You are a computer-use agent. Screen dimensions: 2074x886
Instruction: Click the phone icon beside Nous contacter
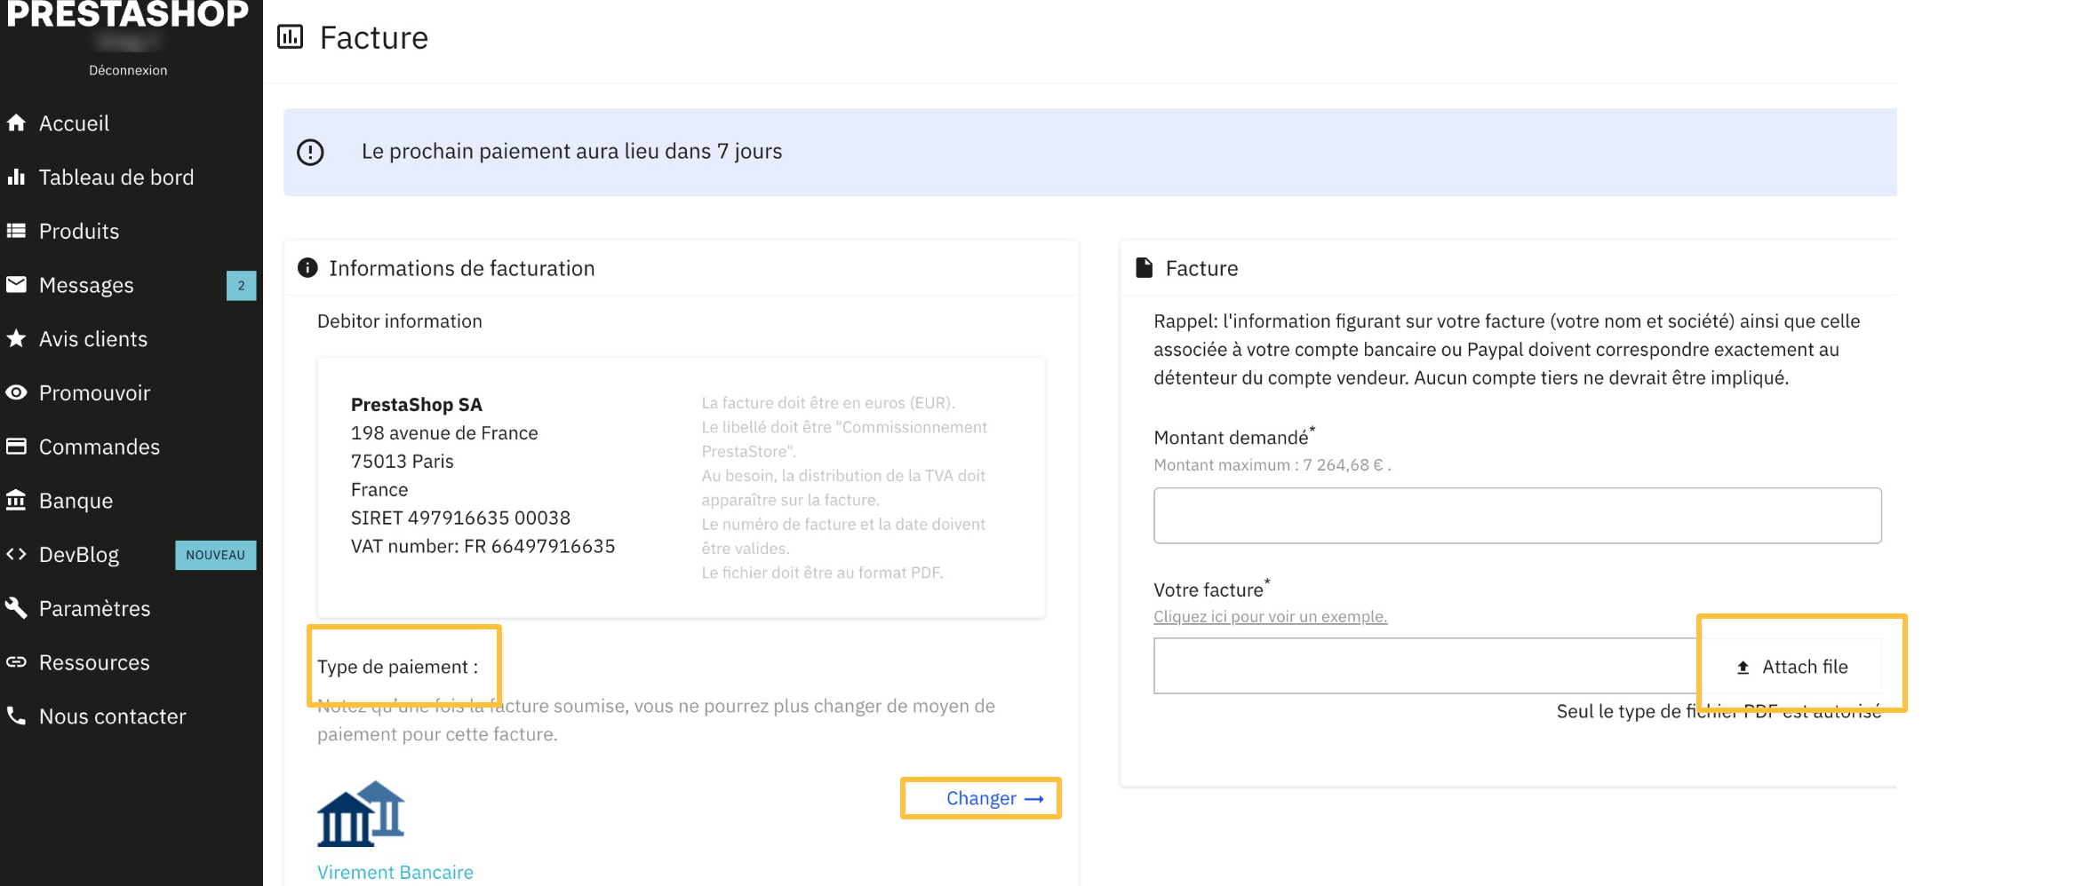click(16, 716)
